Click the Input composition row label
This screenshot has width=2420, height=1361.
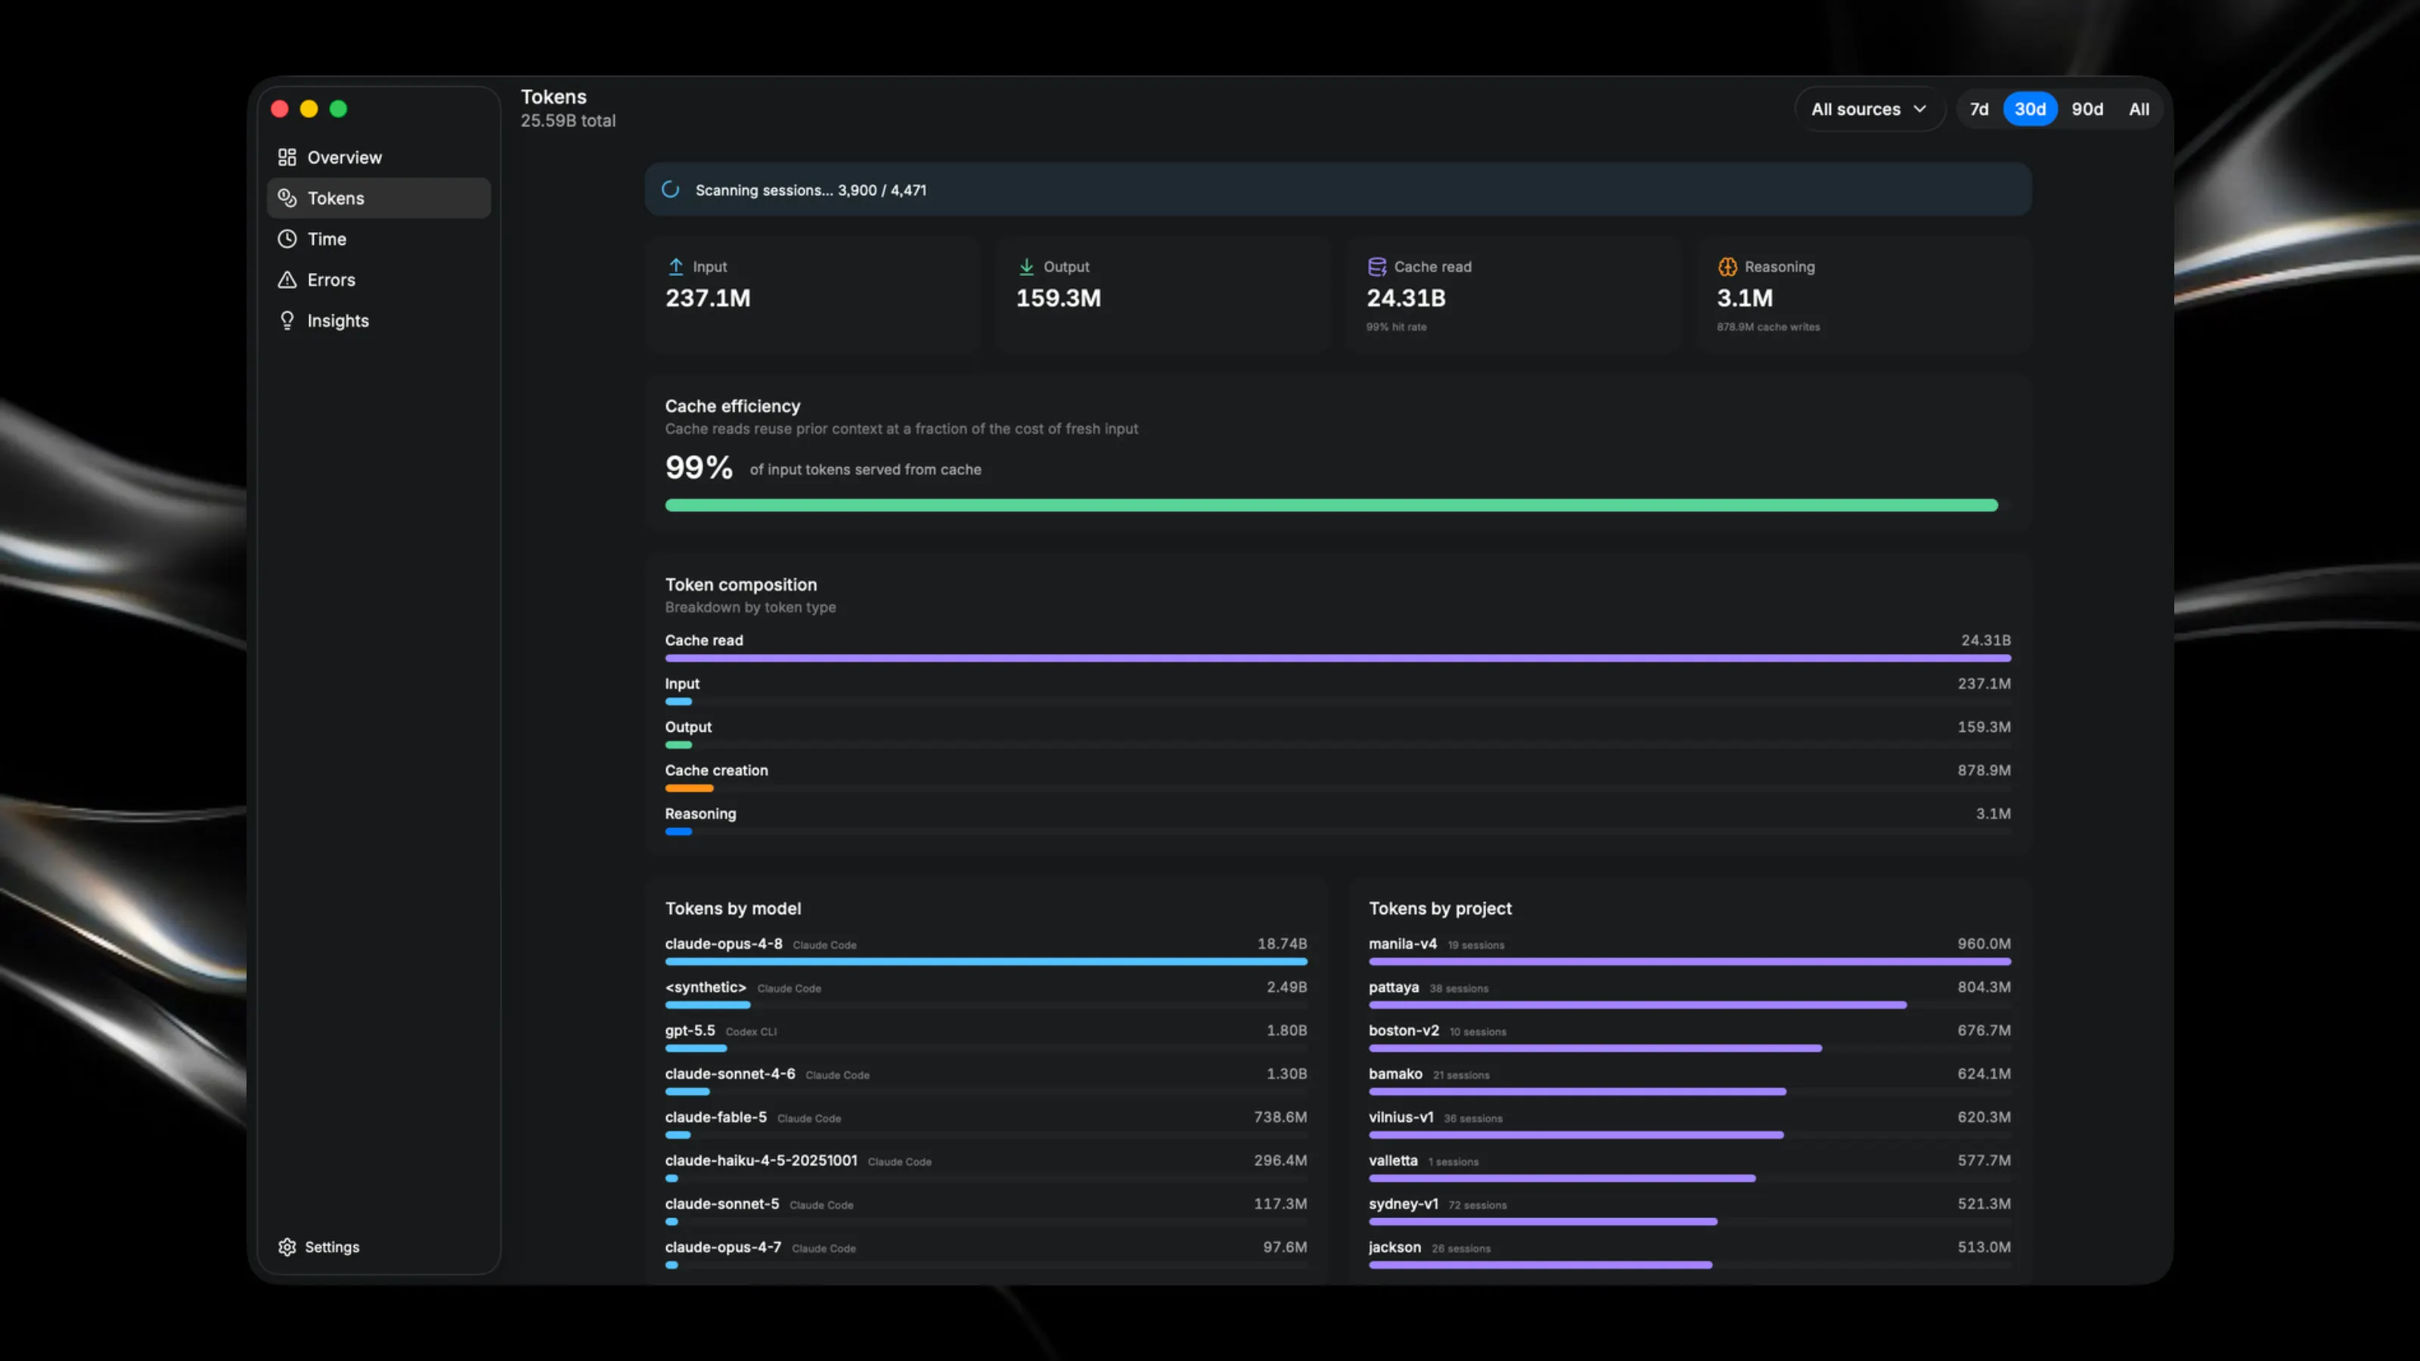682,684
